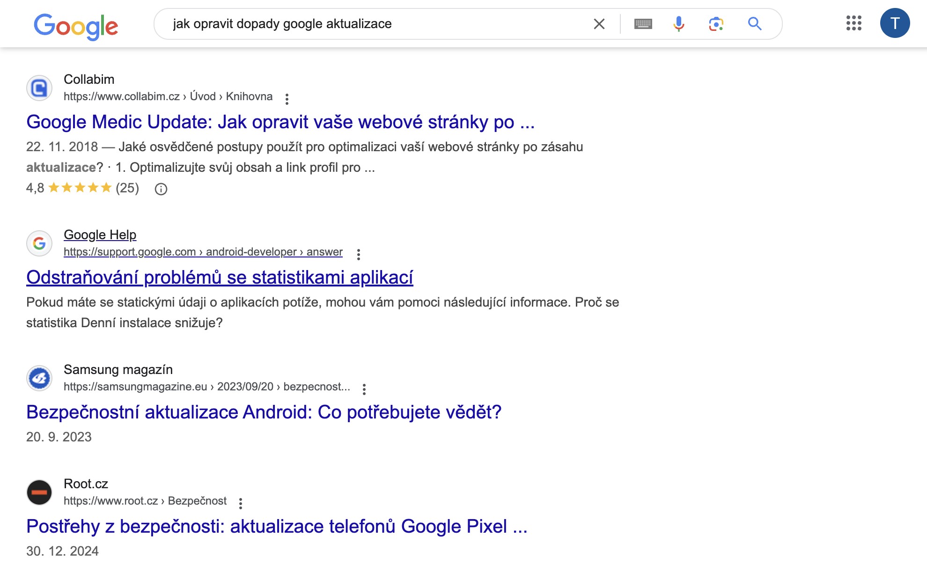Open Bezpečnostní aktualizace Android article
The height and width of the screenshot is (572, 927).
264,412
